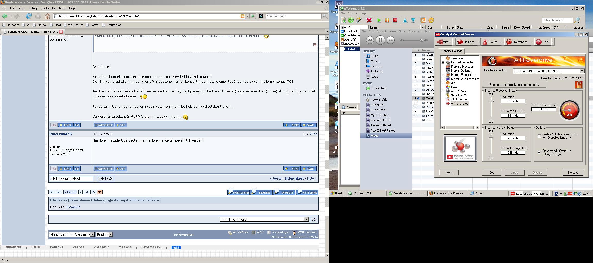
Task: Uncheck Preserve ATI Overdrive settings at logon
Action: pyautogui.click(x=539, y=152)
